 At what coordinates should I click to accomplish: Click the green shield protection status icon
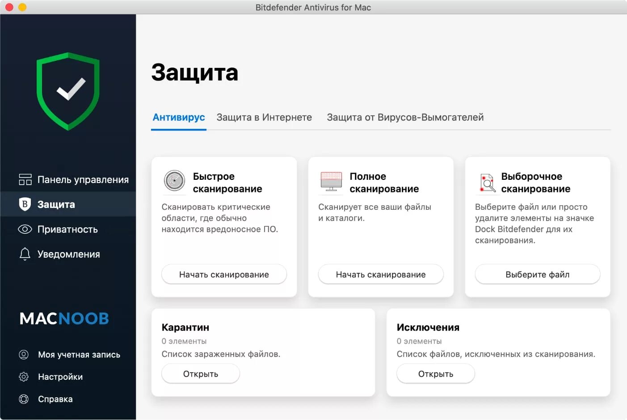(x=68, y=91)
